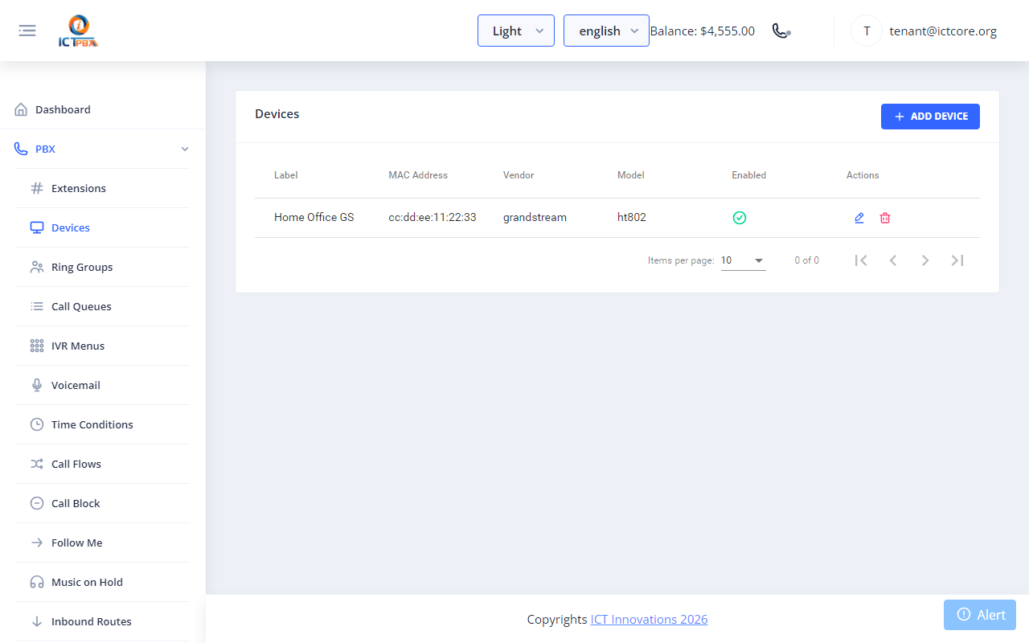Click the Vendor column header

click(x=519, y=175)
